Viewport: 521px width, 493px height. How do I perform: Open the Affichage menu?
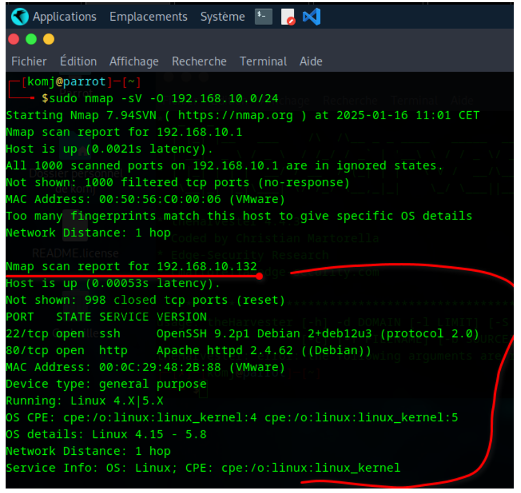click(x=134, y=62)
